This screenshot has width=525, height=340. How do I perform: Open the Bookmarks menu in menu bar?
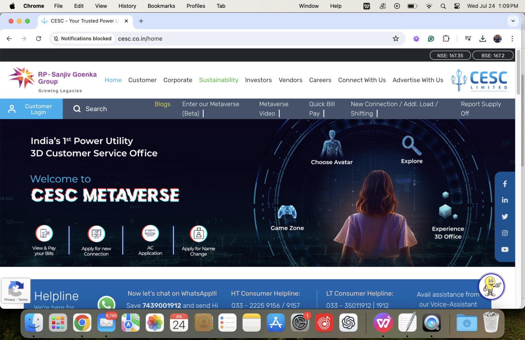click(x=161, y=6)
